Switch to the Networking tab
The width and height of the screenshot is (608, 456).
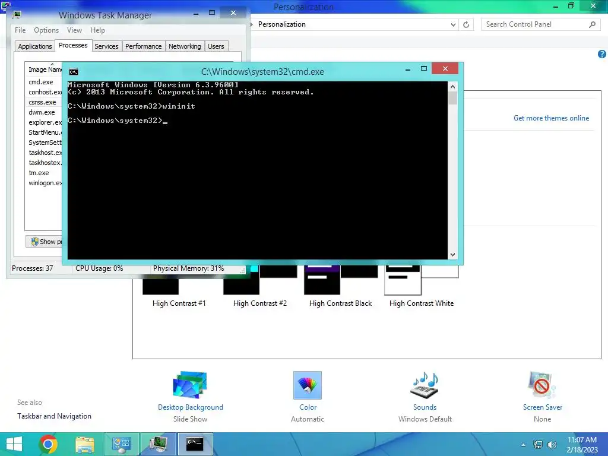[185, 46]
